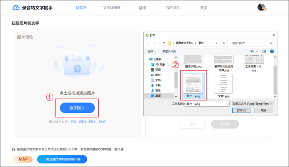Click sidebar tree scroll-down arrow
Viewport: 289px width, 167px height.
pos(176,97)
